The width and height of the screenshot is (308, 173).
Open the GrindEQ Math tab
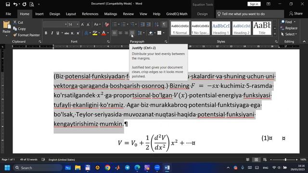pos(177,14)
